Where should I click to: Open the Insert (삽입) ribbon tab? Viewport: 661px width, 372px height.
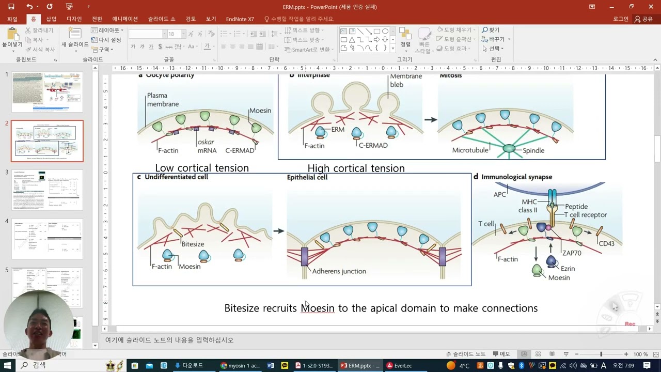[x=51, y=19]
